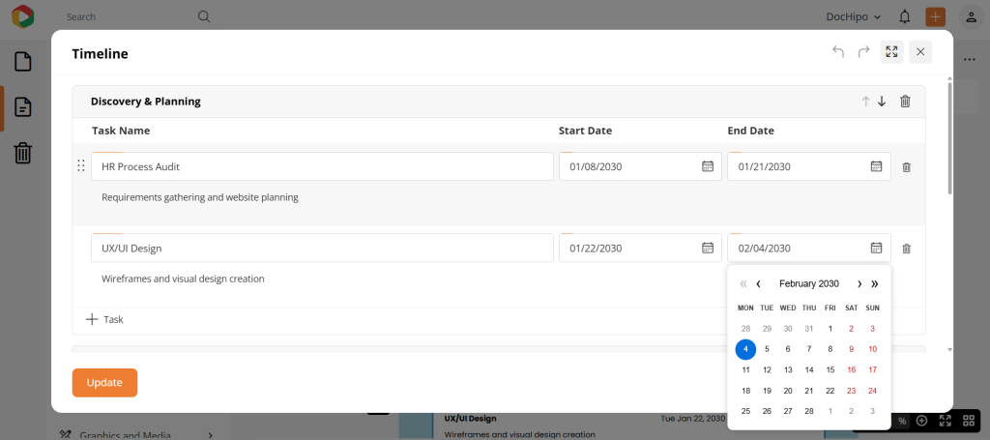990x440 pixels.
Task: Delete the Discovery & Planning section
Action: pos(905,102)
